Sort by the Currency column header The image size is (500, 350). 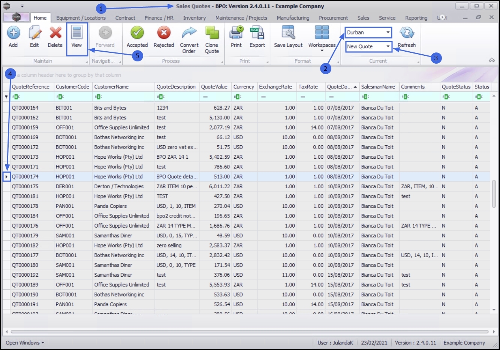pos(244,87)
